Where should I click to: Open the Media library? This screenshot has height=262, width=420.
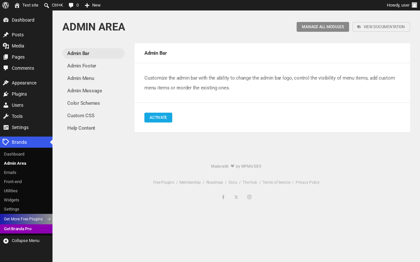(26, 46)
